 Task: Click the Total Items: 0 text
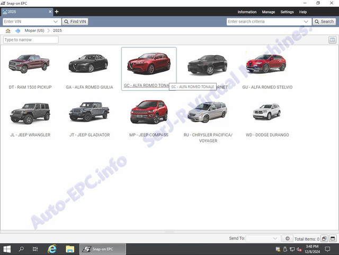tap(307, 239)
